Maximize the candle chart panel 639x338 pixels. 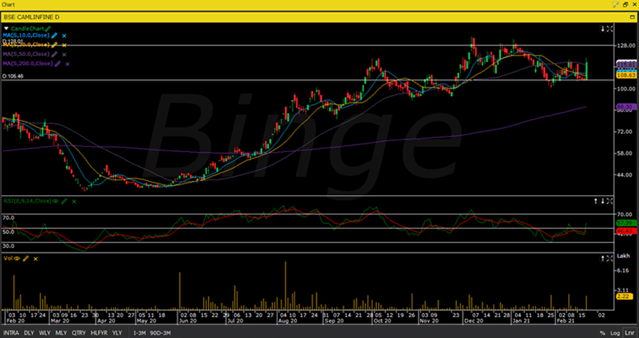click(x=609, y=28)
